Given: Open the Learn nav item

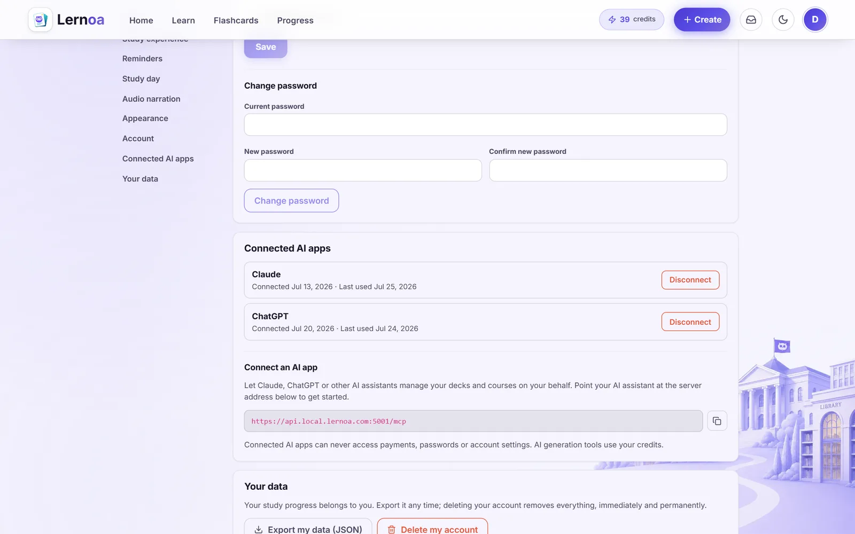Looking at the screenshot, I should [x=183, y=20].
